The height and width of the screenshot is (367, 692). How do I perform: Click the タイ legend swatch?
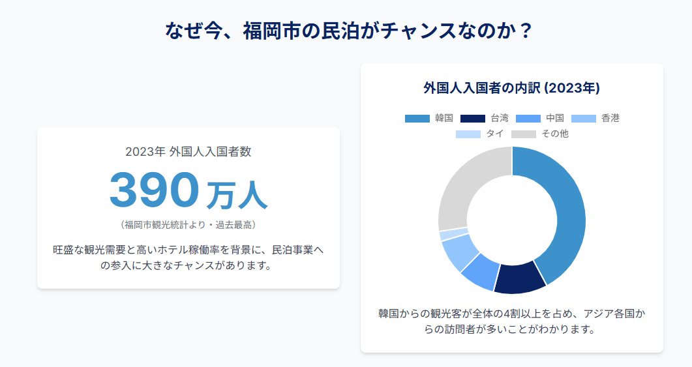click(x=468, y=134)
